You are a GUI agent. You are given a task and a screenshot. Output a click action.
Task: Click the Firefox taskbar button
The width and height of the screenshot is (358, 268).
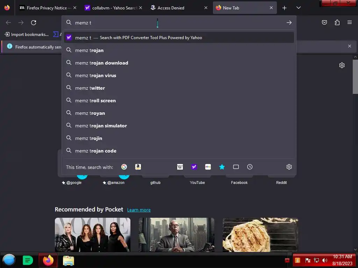pyautogui.click(x=48, y=260)
